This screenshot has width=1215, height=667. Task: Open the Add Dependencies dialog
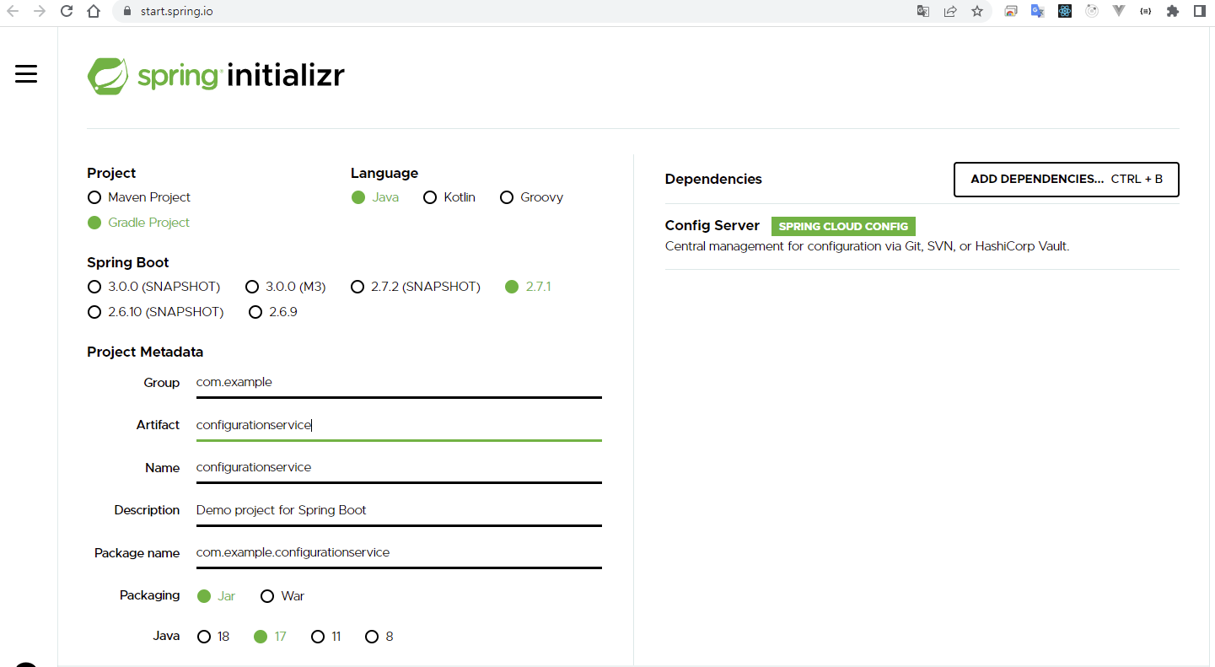click(x=1067, y=180)
